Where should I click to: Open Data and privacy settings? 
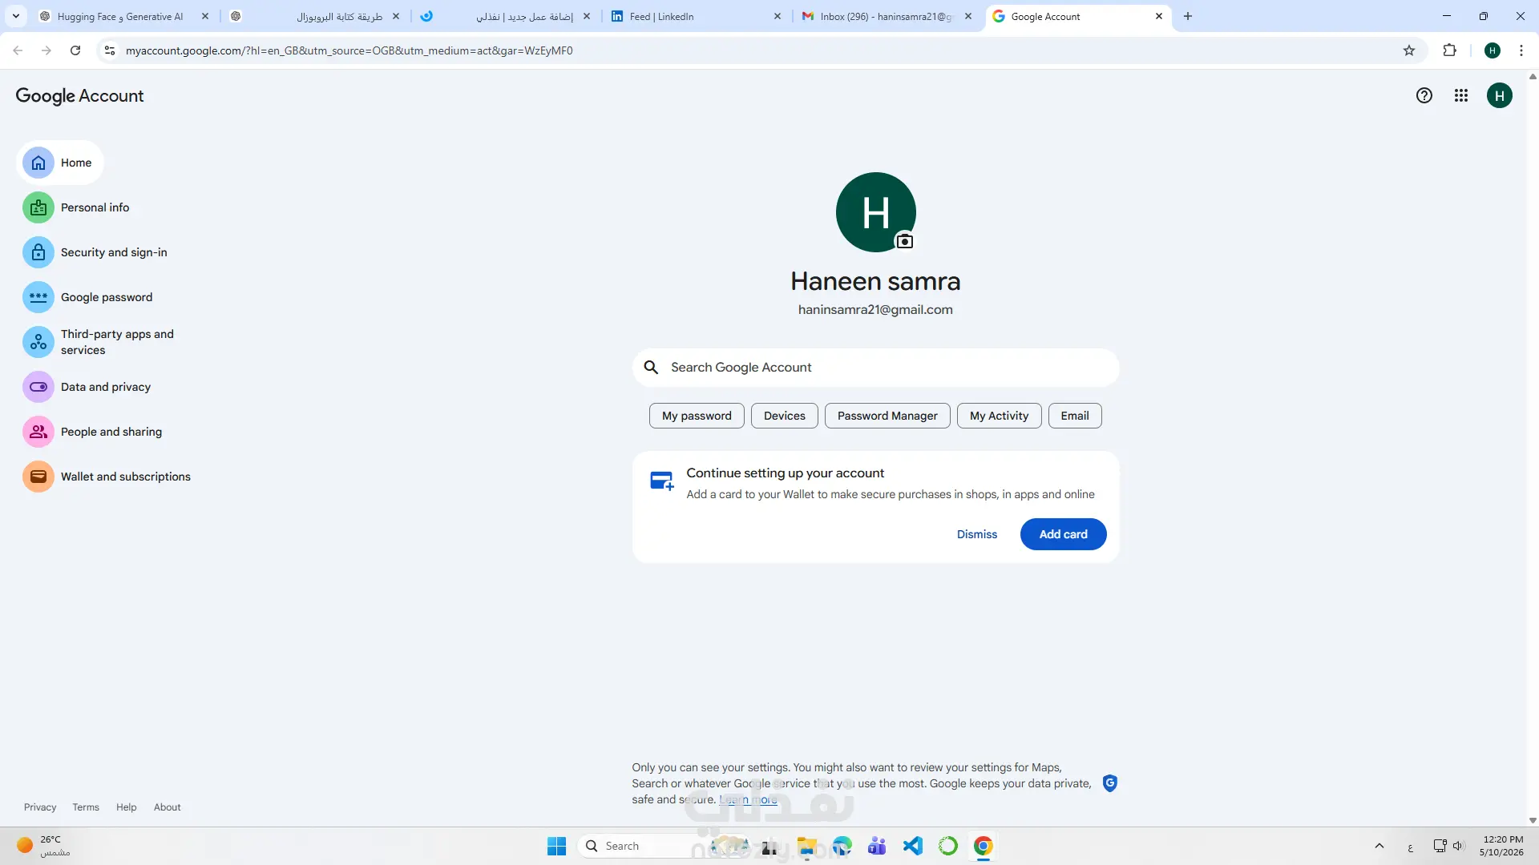tap(87, 387)
